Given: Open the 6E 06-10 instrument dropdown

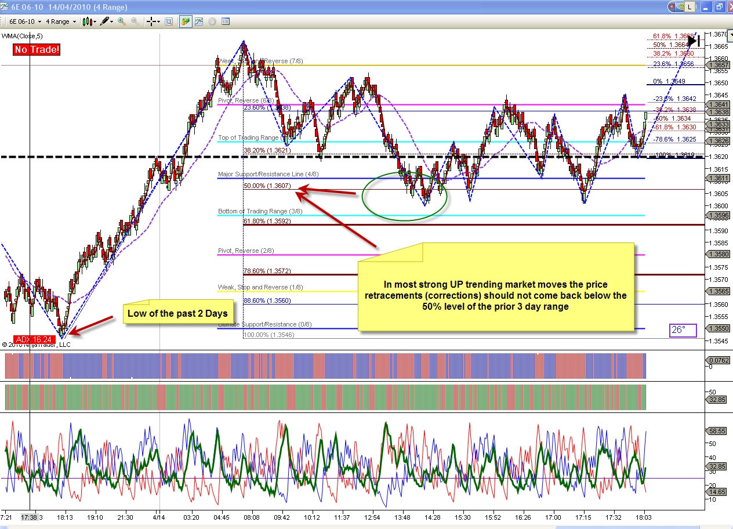Looking at the screenshot, I should pyautogui.click(x=24, y=21).
